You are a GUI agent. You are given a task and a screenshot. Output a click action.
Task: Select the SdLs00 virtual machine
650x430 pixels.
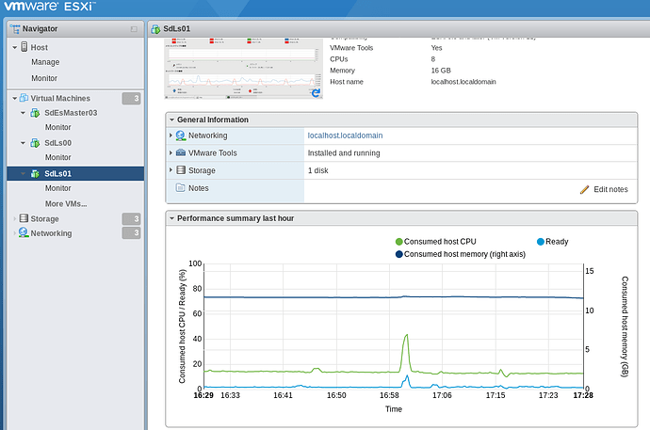(x=58, y=143)
